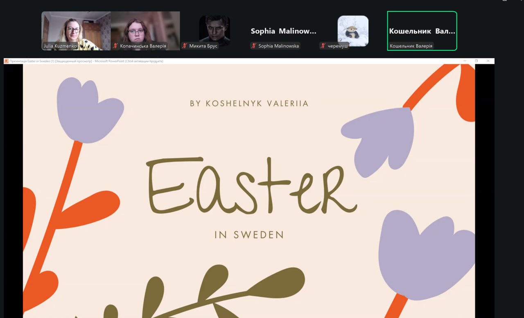Select Копачинська Валерія's video thumbnail
The image size is (524, 318).
(x=145, y=31)
